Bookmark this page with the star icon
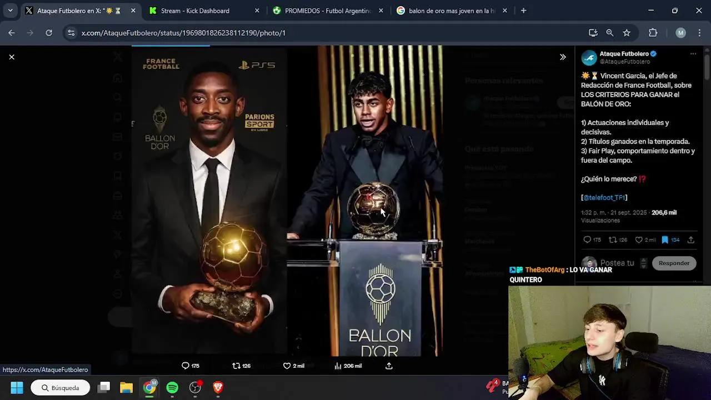The image size is (711, 400). pyautogui.click(x=627, y=33)
